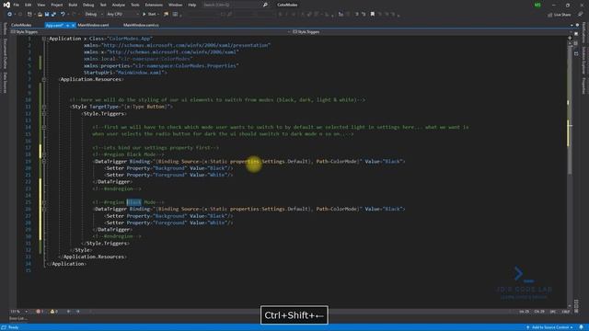Collapse the Style element on line 11
Image resolution: width=589 pixels, height=331 pixels.
coord(44,107)
